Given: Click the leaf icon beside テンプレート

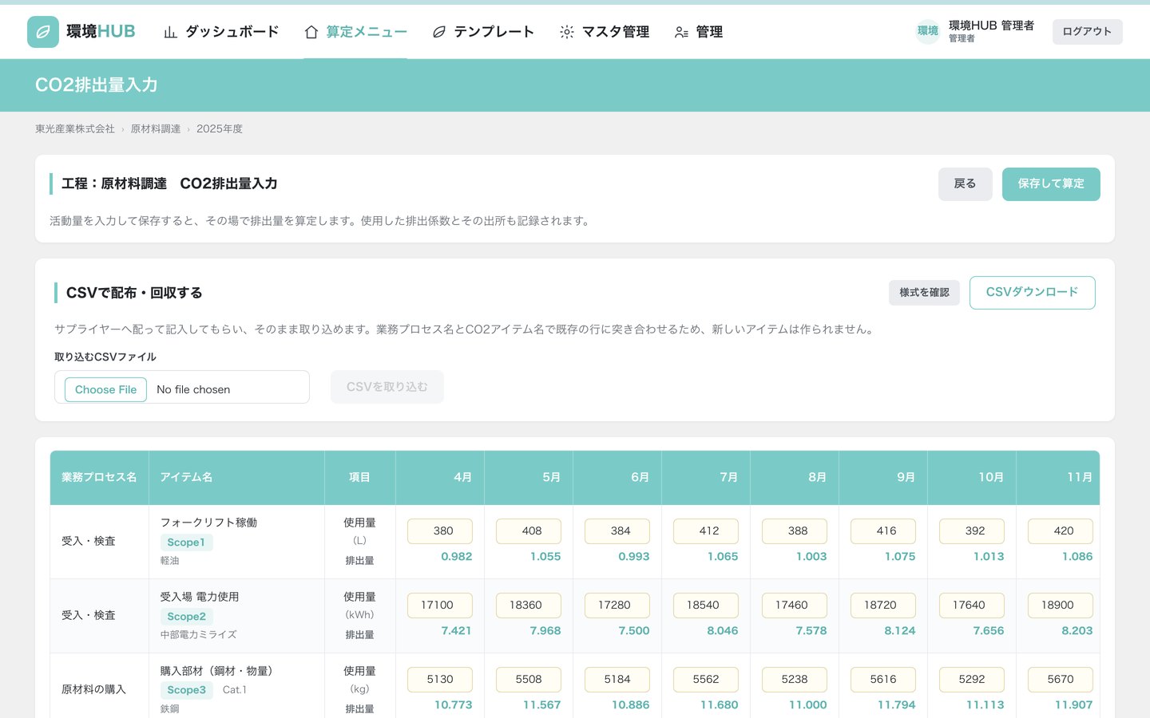Looking at the screenshot, I should coord(439,32).
